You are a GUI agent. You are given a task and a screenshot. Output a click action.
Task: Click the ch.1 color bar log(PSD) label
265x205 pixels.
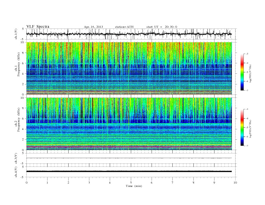point(250,74)
